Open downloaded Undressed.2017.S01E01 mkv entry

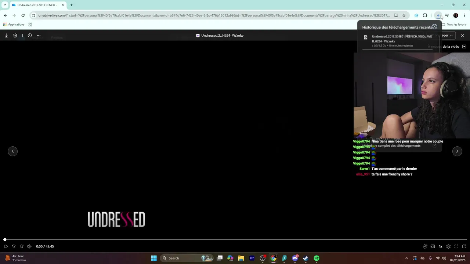pos(398,41)
